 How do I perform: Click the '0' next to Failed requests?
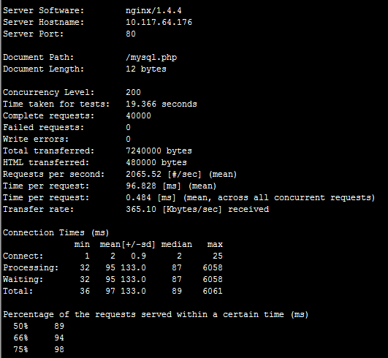(128, 127)
